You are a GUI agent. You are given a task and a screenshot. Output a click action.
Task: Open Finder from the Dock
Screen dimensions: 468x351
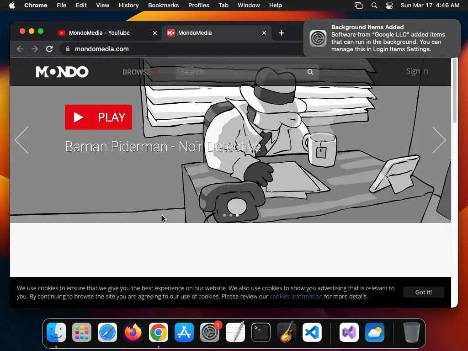pyautogui.click(x=56, y=332)
